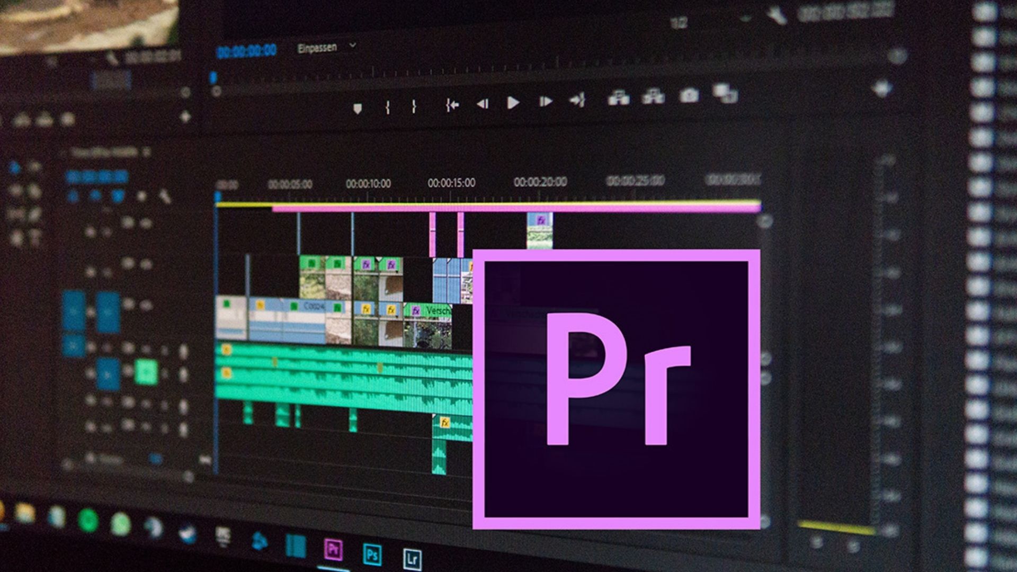
Task: Click 00:00:20:00 on the timeline ruler
Action: (x=540, y=182)
